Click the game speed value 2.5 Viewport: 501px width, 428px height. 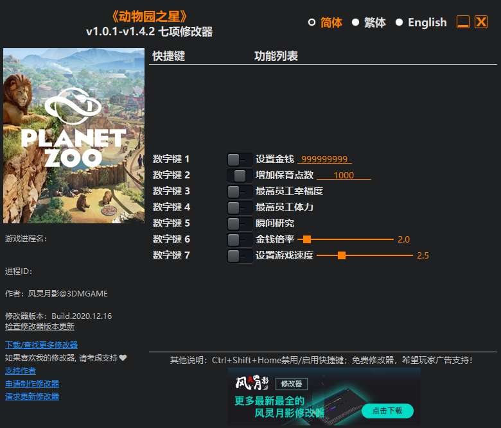point(423,255)
